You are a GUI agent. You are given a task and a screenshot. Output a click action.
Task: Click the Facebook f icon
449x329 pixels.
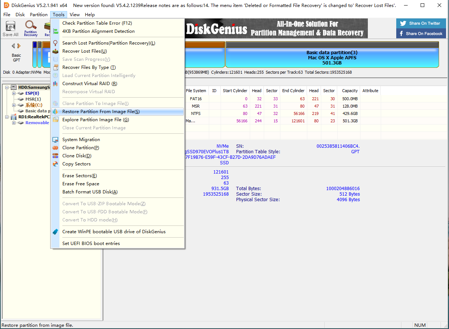401,34
